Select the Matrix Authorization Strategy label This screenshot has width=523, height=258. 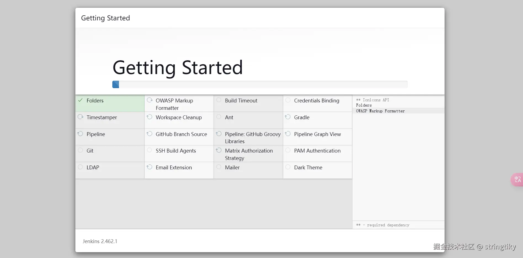click(x=249, y=154)
